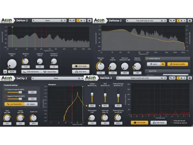The image size is (193, 145).
Task: Search presets in DeNoise 2
Action: [x=162, y=21]
